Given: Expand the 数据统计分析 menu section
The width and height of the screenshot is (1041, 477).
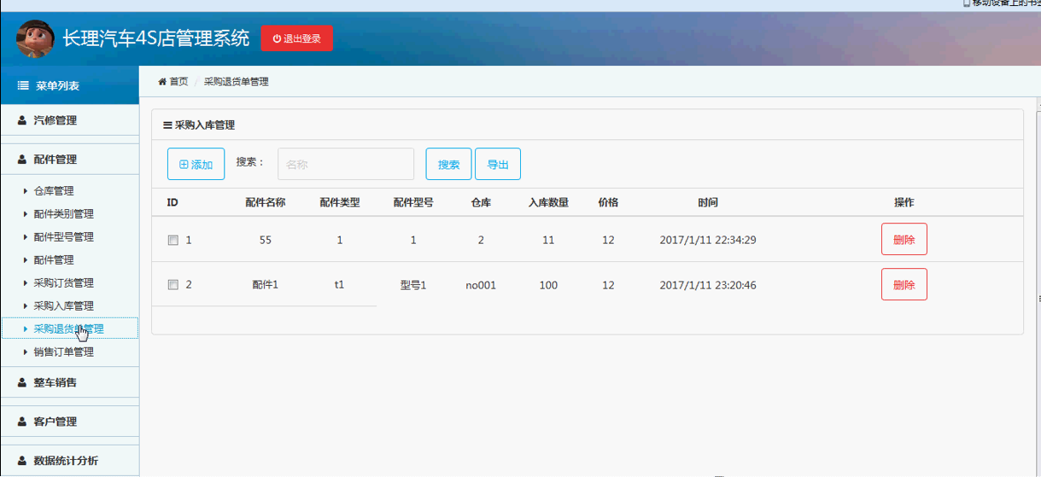Looking at the screenshot, I should (69, 461).
